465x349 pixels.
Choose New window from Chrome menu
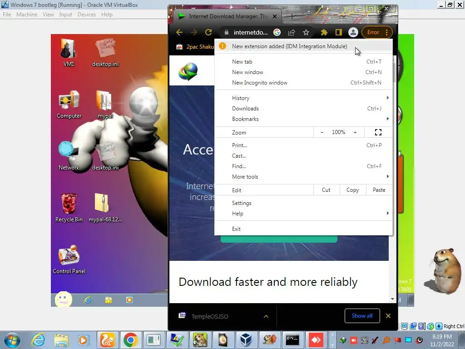(x=303, y=72)
